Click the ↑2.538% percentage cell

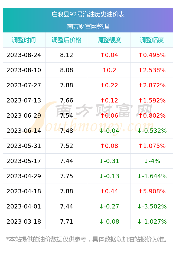click(x=152, y=70)
